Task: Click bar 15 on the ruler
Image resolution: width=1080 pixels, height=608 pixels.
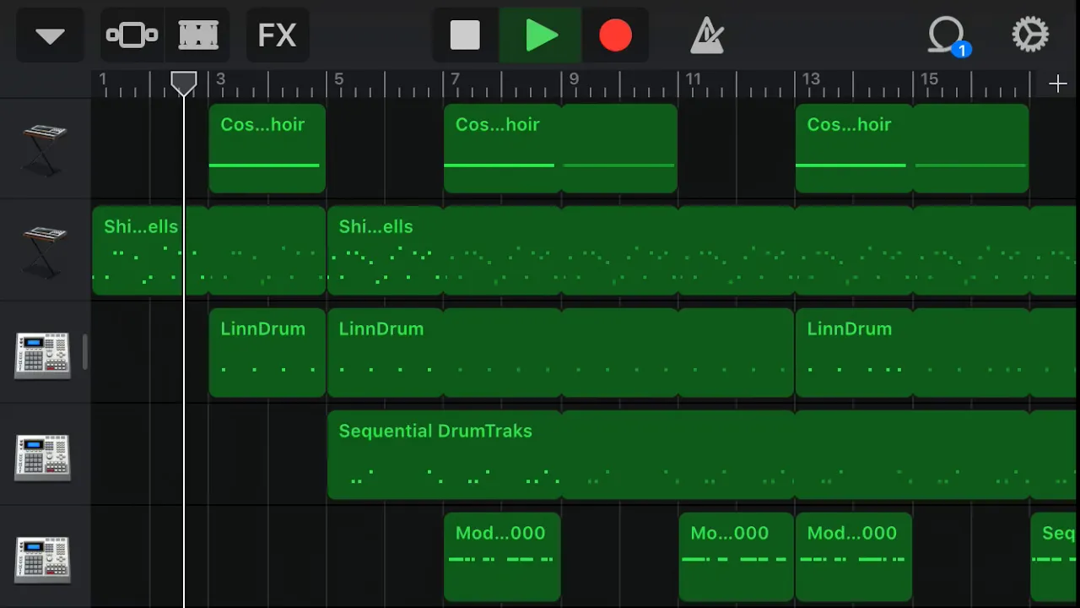Action: [x=929, y=79]
